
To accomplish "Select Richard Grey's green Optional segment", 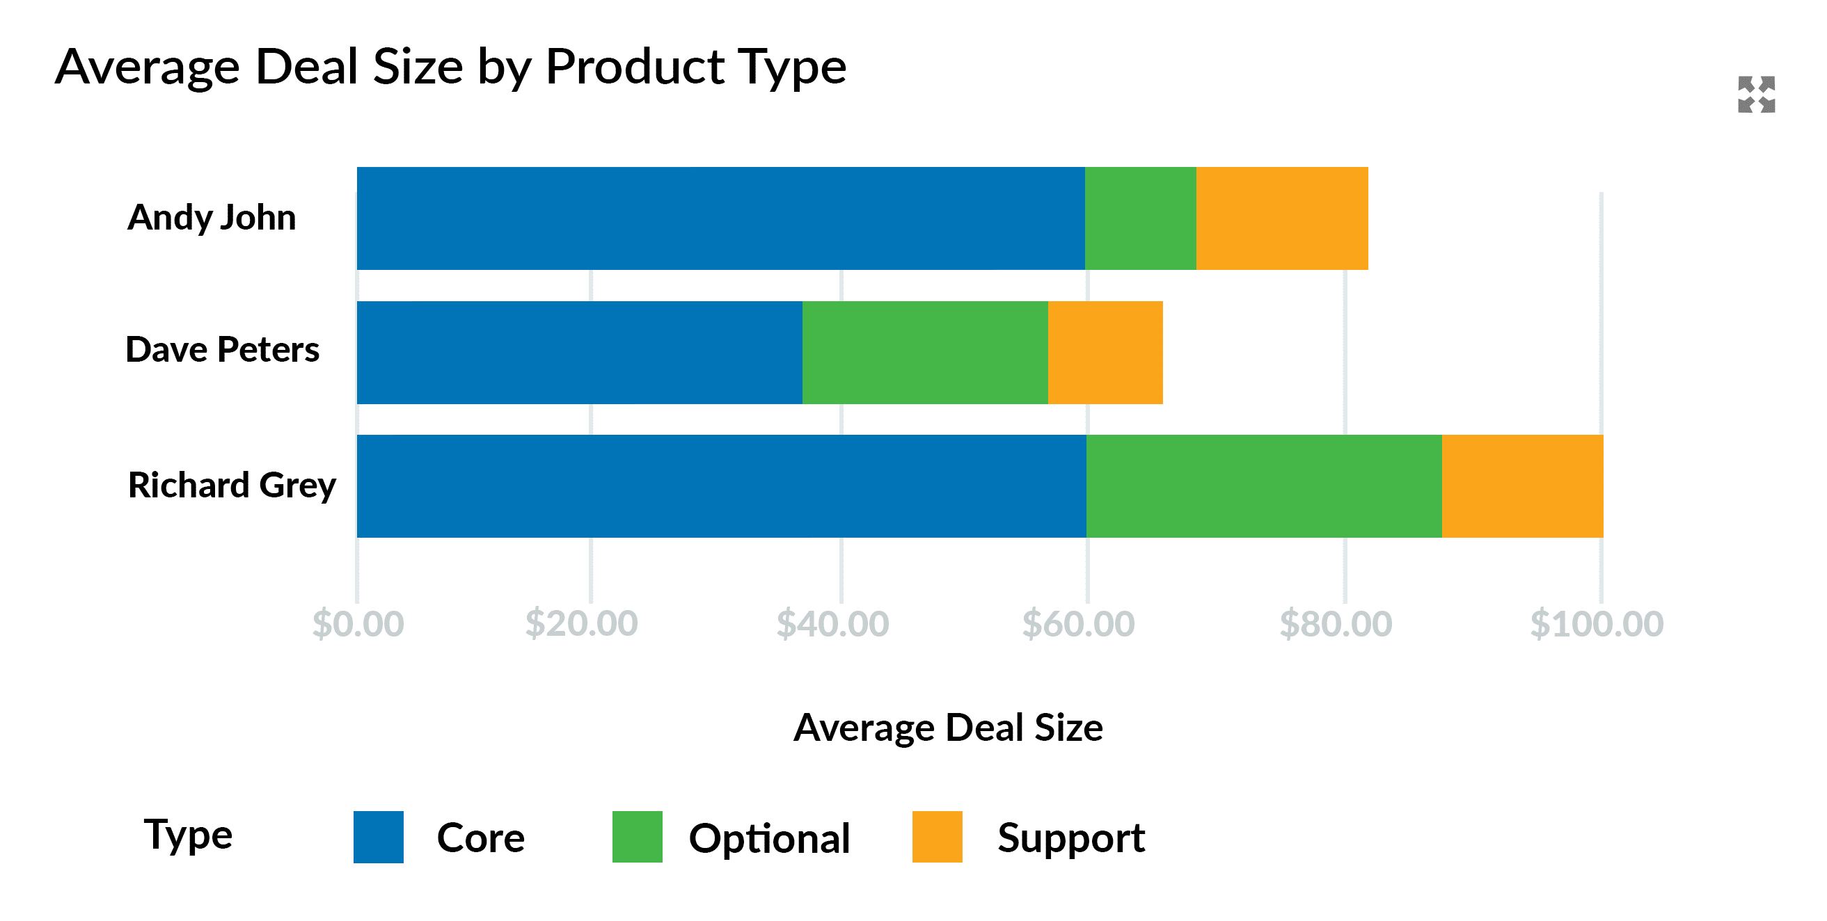I will tap(1263, 486).
